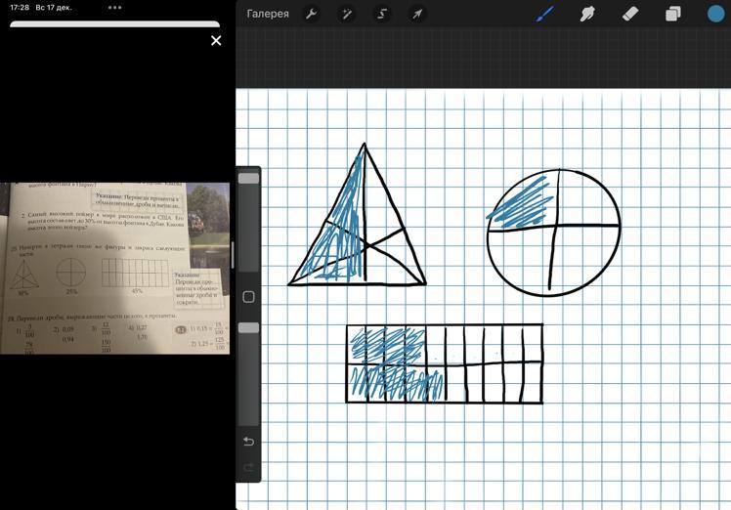731x510 pixels.
Task: Redo the undone stroke
Action: pos(248,468)
